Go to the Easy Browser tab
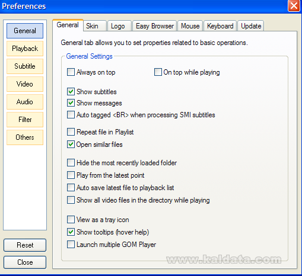The width and height of the screenshot is (302, 276). tap(154, 26)
